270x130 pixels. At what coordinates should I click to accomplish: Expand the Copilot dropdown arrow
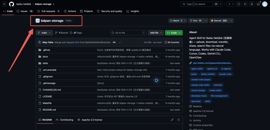tap(220, 4)
